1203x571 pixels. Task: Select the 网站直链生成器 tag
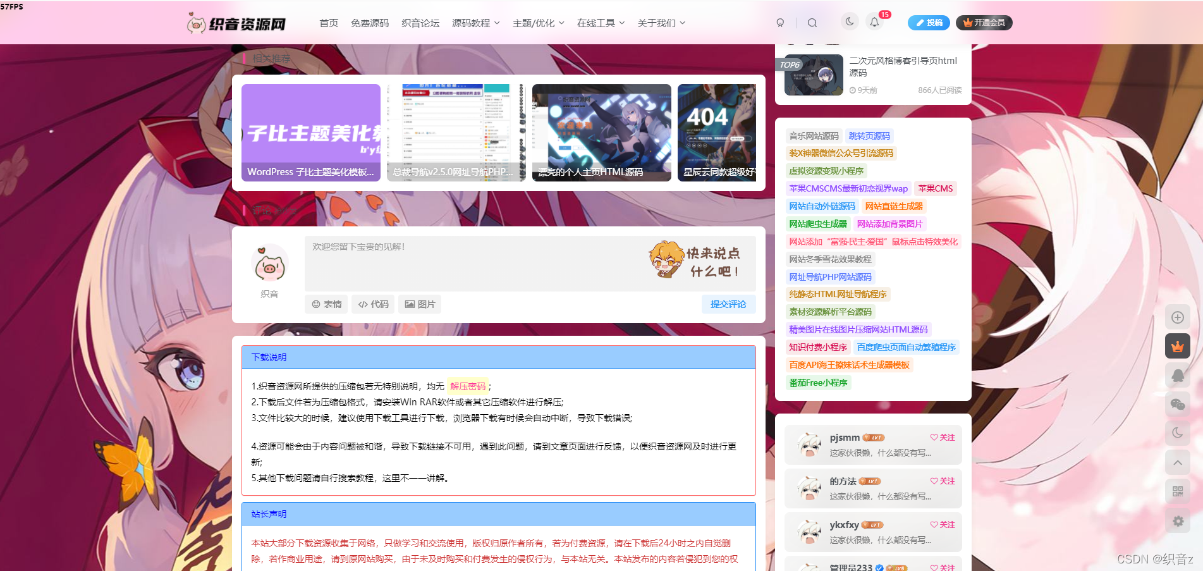coord(894,206)
